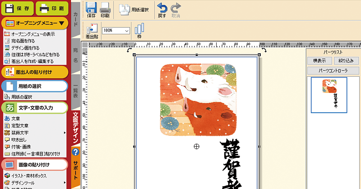361x189 pixels.
Task: Click the top-center selection handle of card
Action: click(x=197, y=55)
